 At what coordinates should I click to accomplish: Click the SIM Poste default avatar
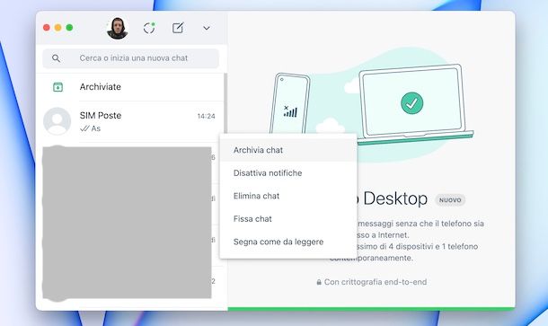[57, 121]
